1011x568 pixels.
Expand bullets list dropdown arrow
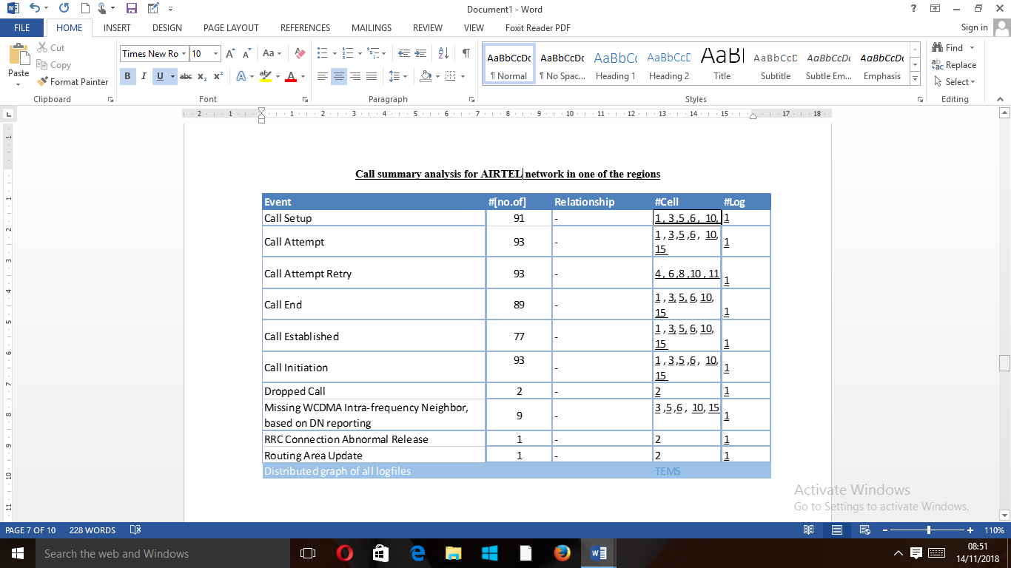335,54
